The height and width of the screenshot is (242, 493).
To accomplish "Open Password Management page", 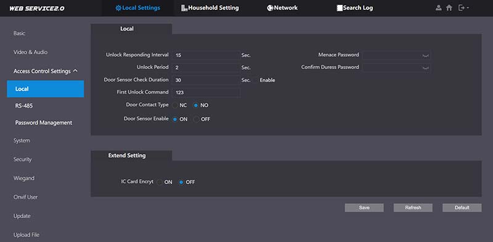I will 44,123.
